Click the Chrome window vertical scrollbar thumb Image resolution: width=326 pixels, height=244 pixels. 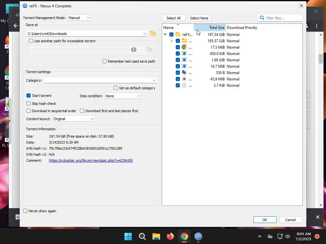(321, 59)
